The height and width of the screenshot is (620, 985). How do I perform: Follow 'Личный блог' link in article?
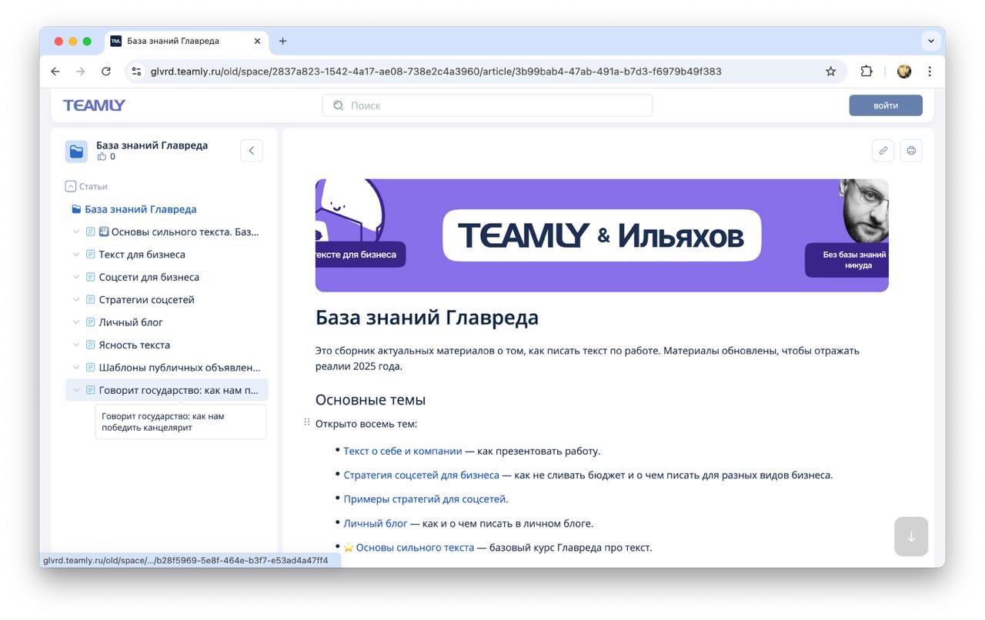click(376, 523)
